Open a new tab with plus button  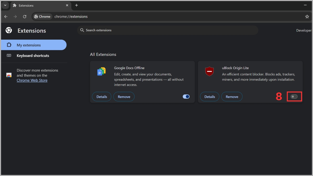76,5
